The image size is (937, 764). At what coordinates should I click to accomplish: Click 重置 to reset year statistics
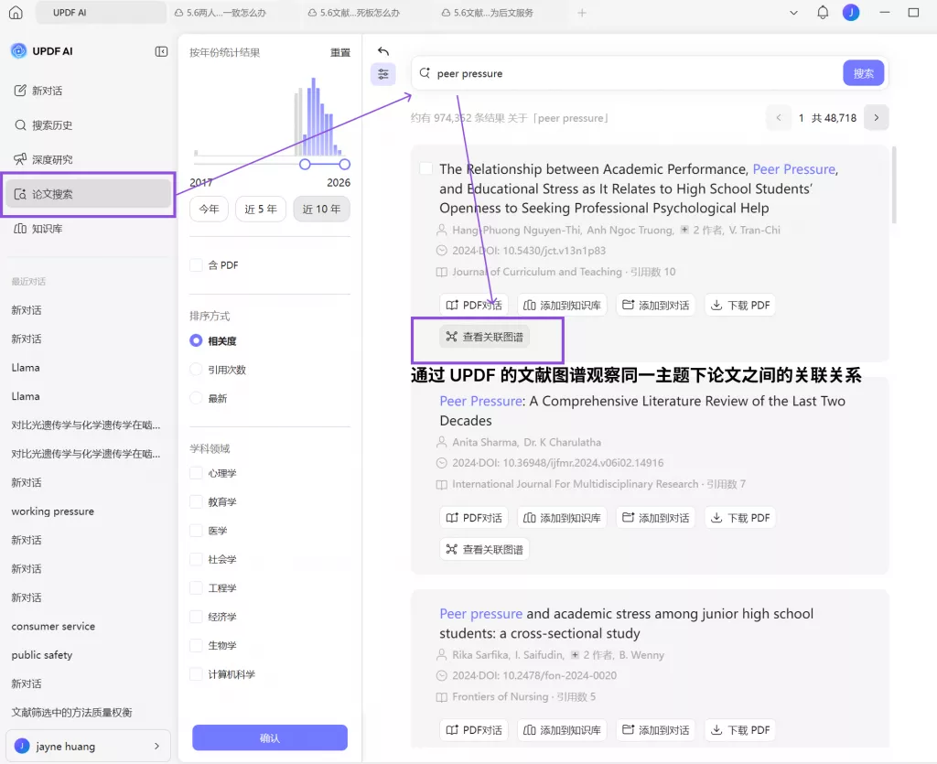340,52
